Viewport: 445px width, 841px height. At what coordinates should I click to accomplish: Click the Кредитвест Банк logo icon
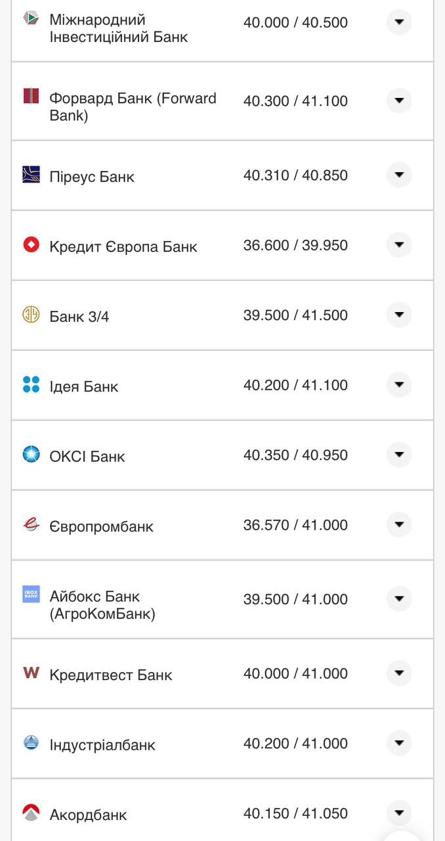[31, 673]
